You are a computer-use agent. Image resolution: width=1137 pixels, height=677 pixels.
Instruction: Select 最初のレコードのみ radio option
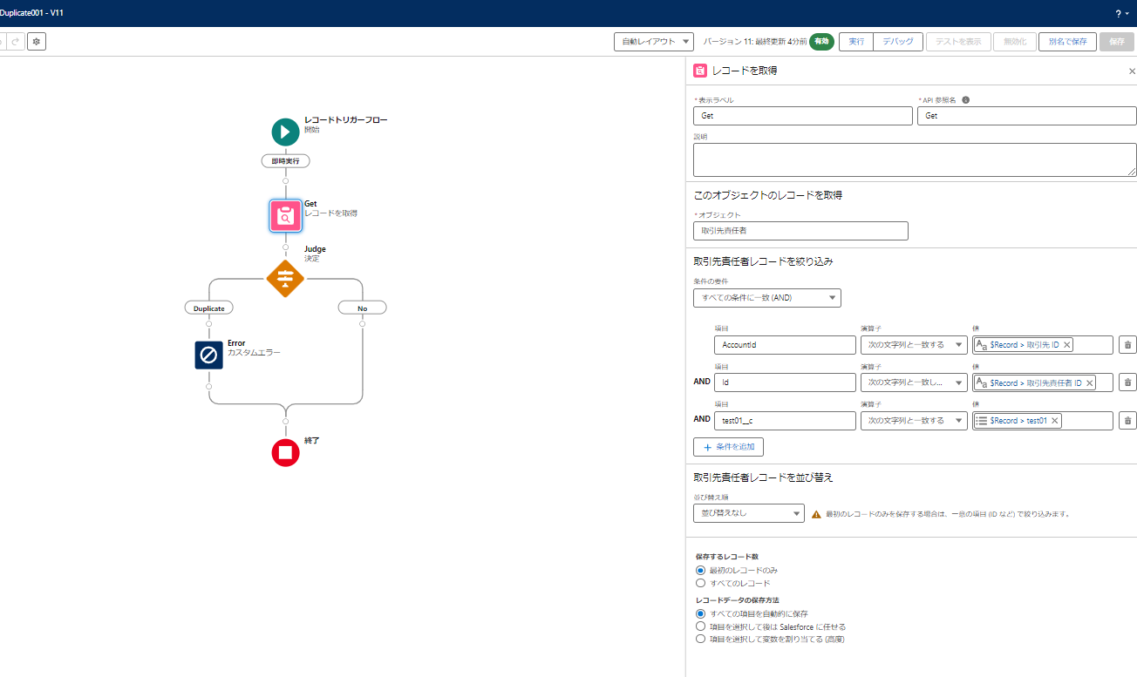coord(700,570)
